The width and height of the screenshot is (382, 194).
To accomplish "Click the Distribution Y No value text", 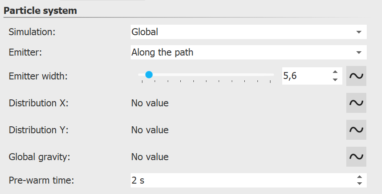I will click(x=150, y=130).
